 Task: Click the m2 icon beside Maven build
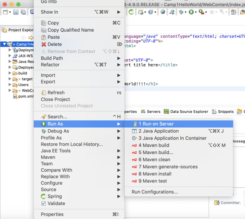pyautogui.click(x=134, y=145)
